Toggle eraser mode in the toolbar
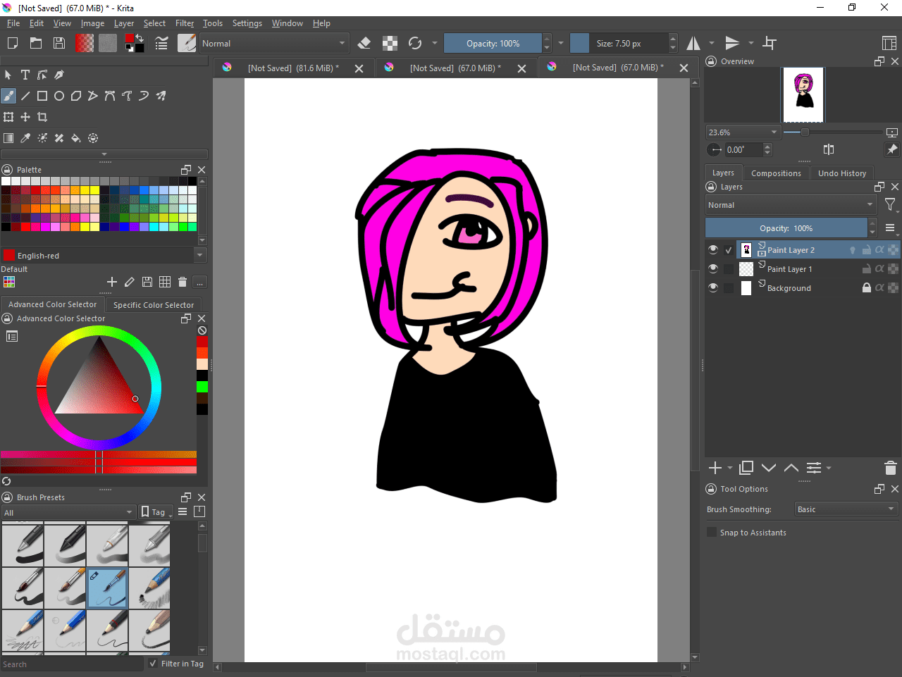Image resolution: width=902 pixels, height=677 pixels. tap(364, 44)
